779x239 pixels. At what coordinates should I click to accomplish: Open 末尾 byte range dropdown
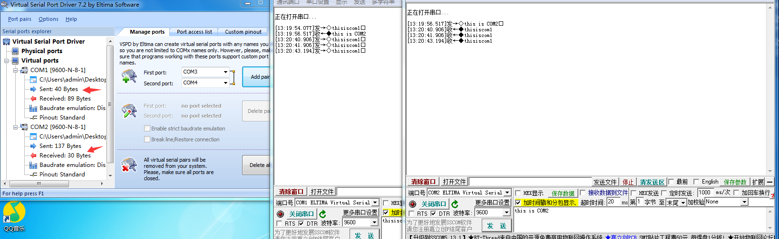tap(683, 202)
